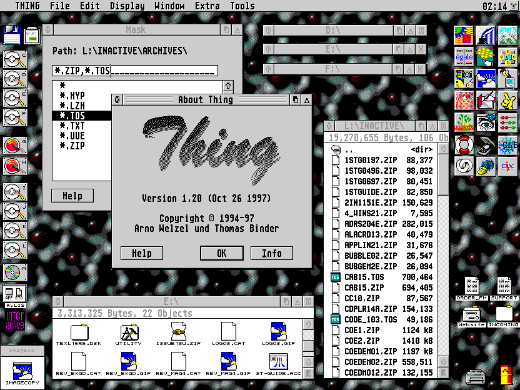Click scroll up arrow in L:\INACTIVE\ window
Image resolution: width=520 pixels, height=390 pixels.
[x=443, y=149]
